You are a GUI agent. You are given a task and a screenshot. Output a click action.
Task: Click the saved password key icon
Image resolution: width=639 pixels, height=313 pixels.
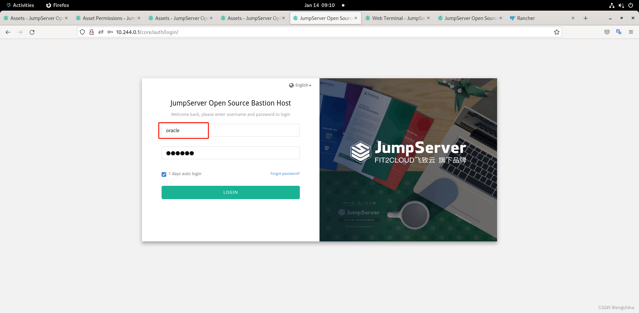point(110,32)
